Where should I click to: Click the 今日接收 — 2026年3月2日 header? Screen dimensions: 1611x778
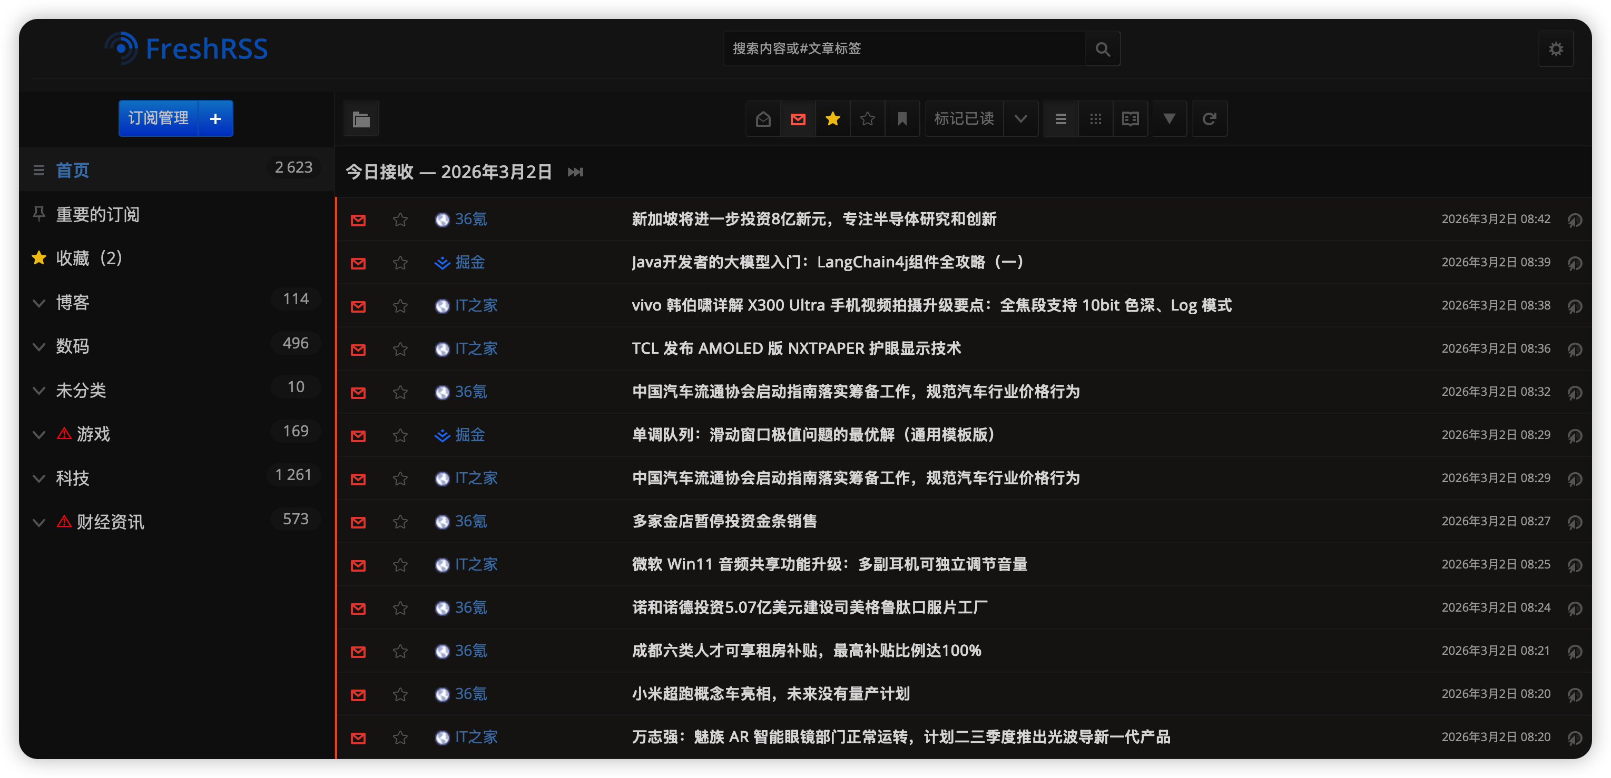(448, 172)
